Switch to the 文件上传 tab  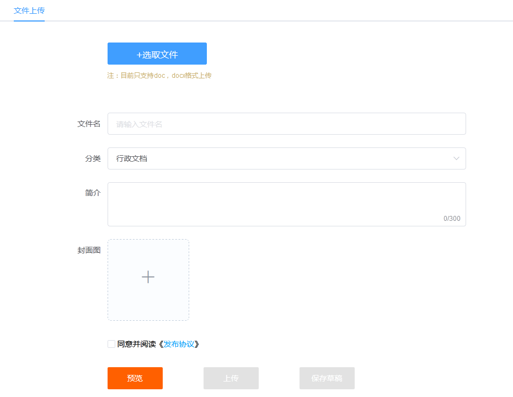tap(29, 11)
